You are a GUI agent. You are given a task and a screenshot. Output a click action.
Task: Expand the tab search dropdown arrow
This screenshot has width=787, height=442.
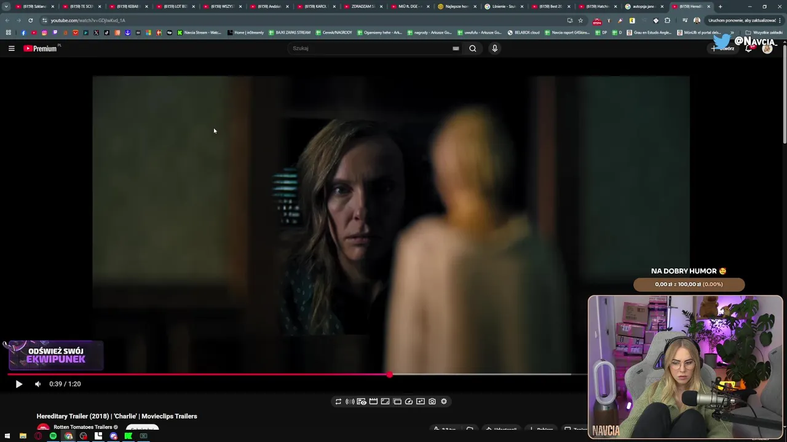coord(6,7)
